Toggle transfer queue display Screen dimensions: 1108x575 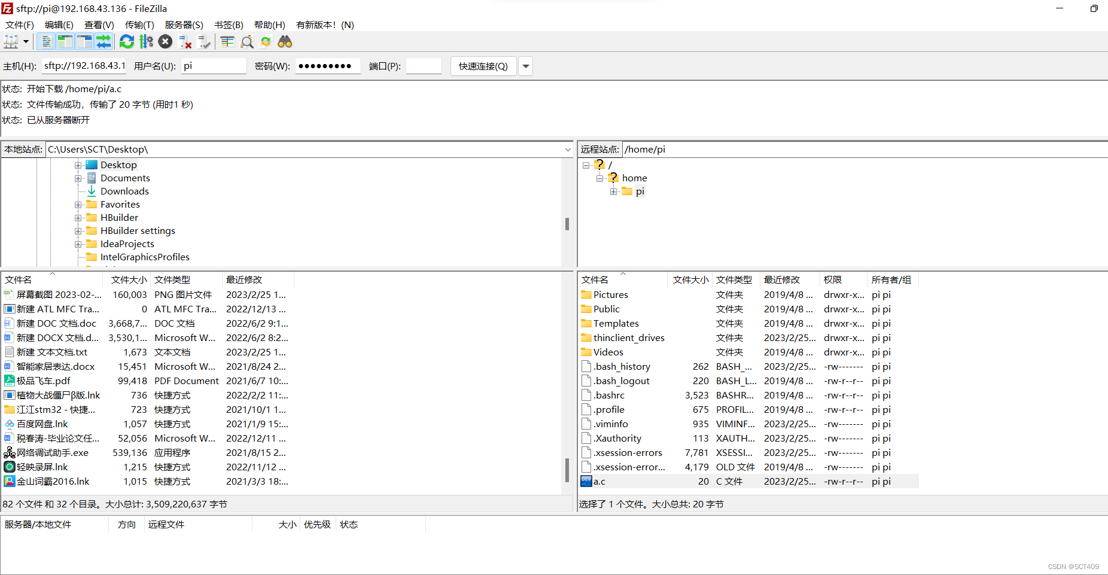coord(104,41)
